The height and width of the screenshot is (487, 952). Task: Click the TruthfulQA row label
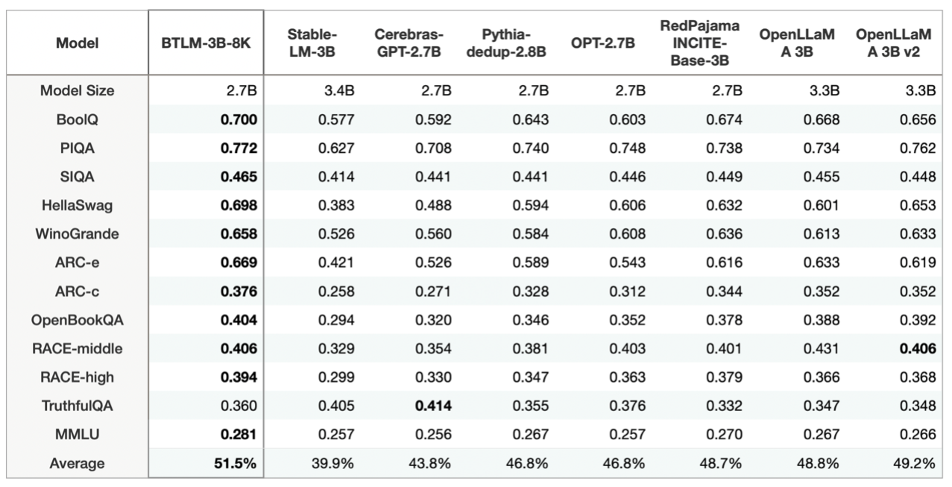[x=77, y=406]
